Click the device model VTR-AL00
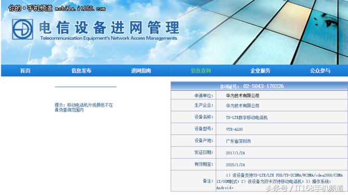 tap(234, 129)
